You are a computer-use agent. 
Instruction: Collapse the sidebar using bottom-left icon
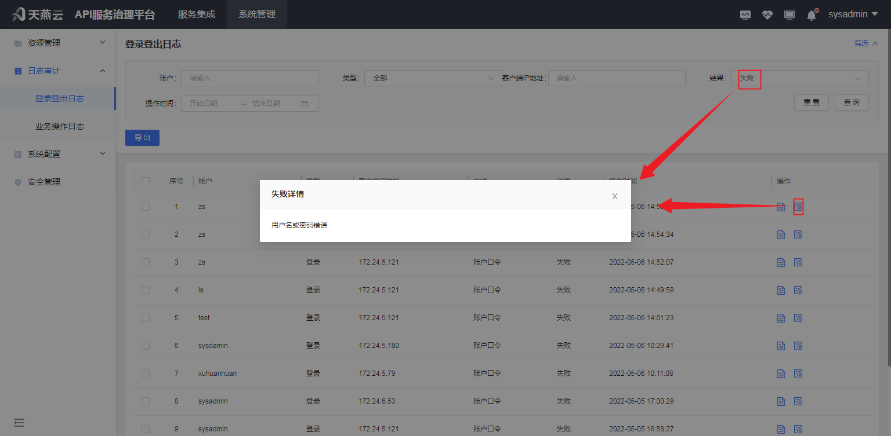[x=19, y=423]
